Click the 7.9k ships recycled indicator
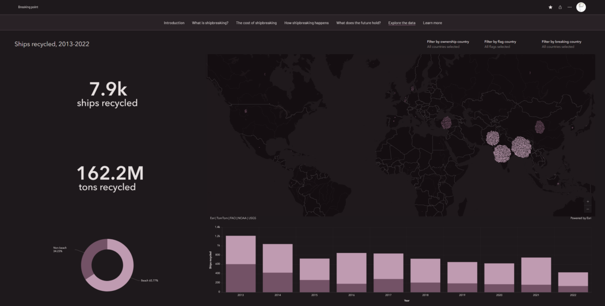Image resolution: width=605 pixels, height=306 pixels. (x=107, y=94)
